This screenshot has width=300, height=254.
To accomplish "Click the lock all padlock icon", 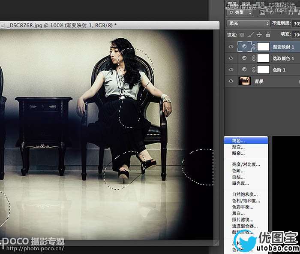I will point(268,35).
